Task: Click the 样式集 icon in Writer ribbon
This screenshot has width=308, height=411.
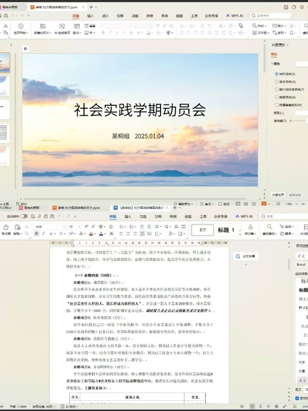Action: [x=250, y=227]
